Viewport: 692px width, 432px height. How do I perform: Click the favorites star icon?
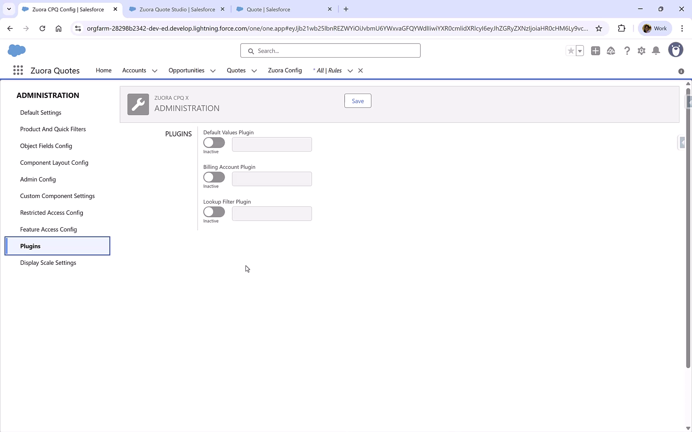[x=571, y=51]
